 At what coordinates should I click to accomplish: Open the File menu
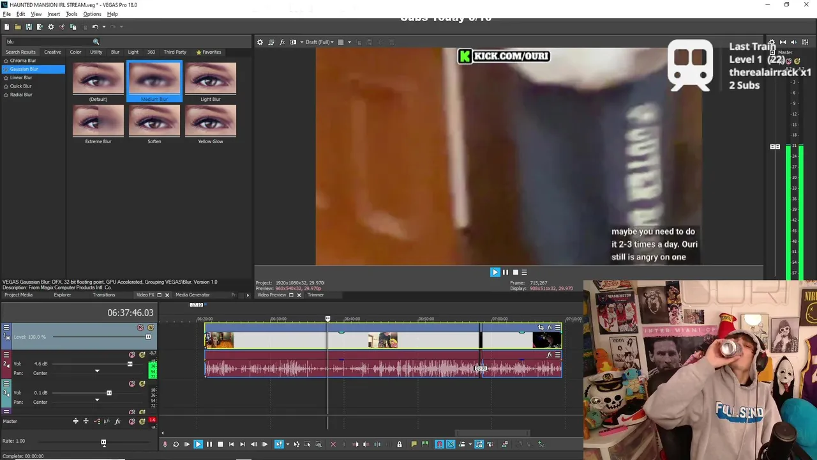pyautogui.click(x=7, y=14)
